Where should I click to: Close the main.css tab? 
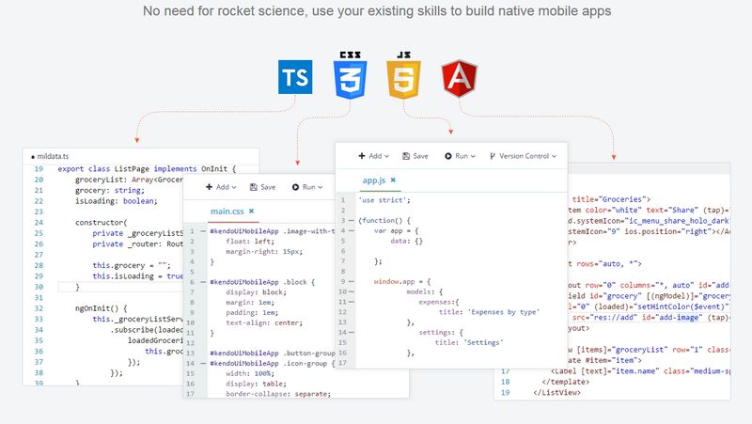click(x=251, y=211)
